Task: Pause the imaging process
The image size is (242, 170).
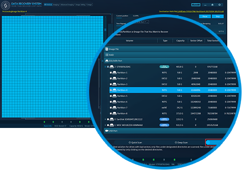Action: click(x=205, y=16)
